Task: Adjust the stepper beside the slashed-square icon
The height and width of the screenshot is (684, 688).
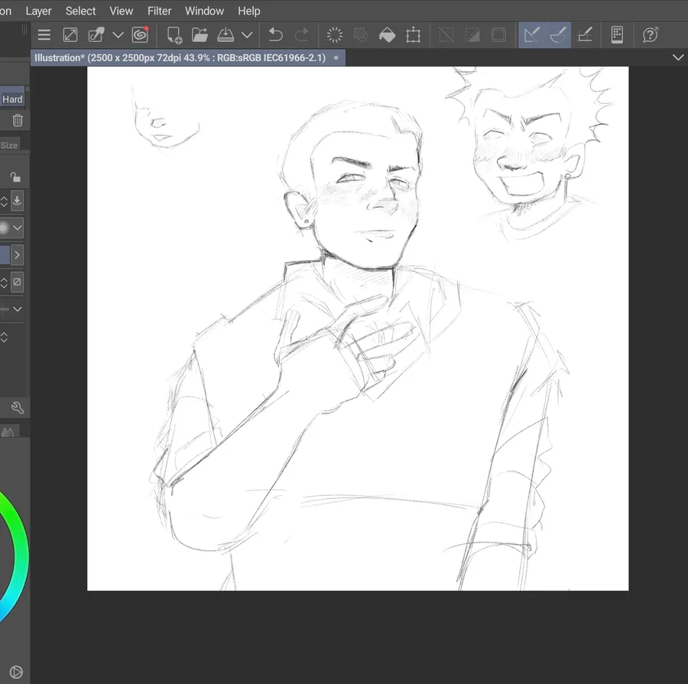Action: pyautogui.click(x=4, y=283)
